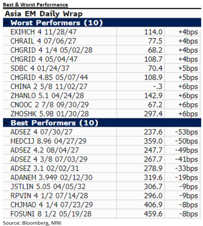Click the -33bps change cell
This screenshot has height=226, width=203.
pos(187,169)
